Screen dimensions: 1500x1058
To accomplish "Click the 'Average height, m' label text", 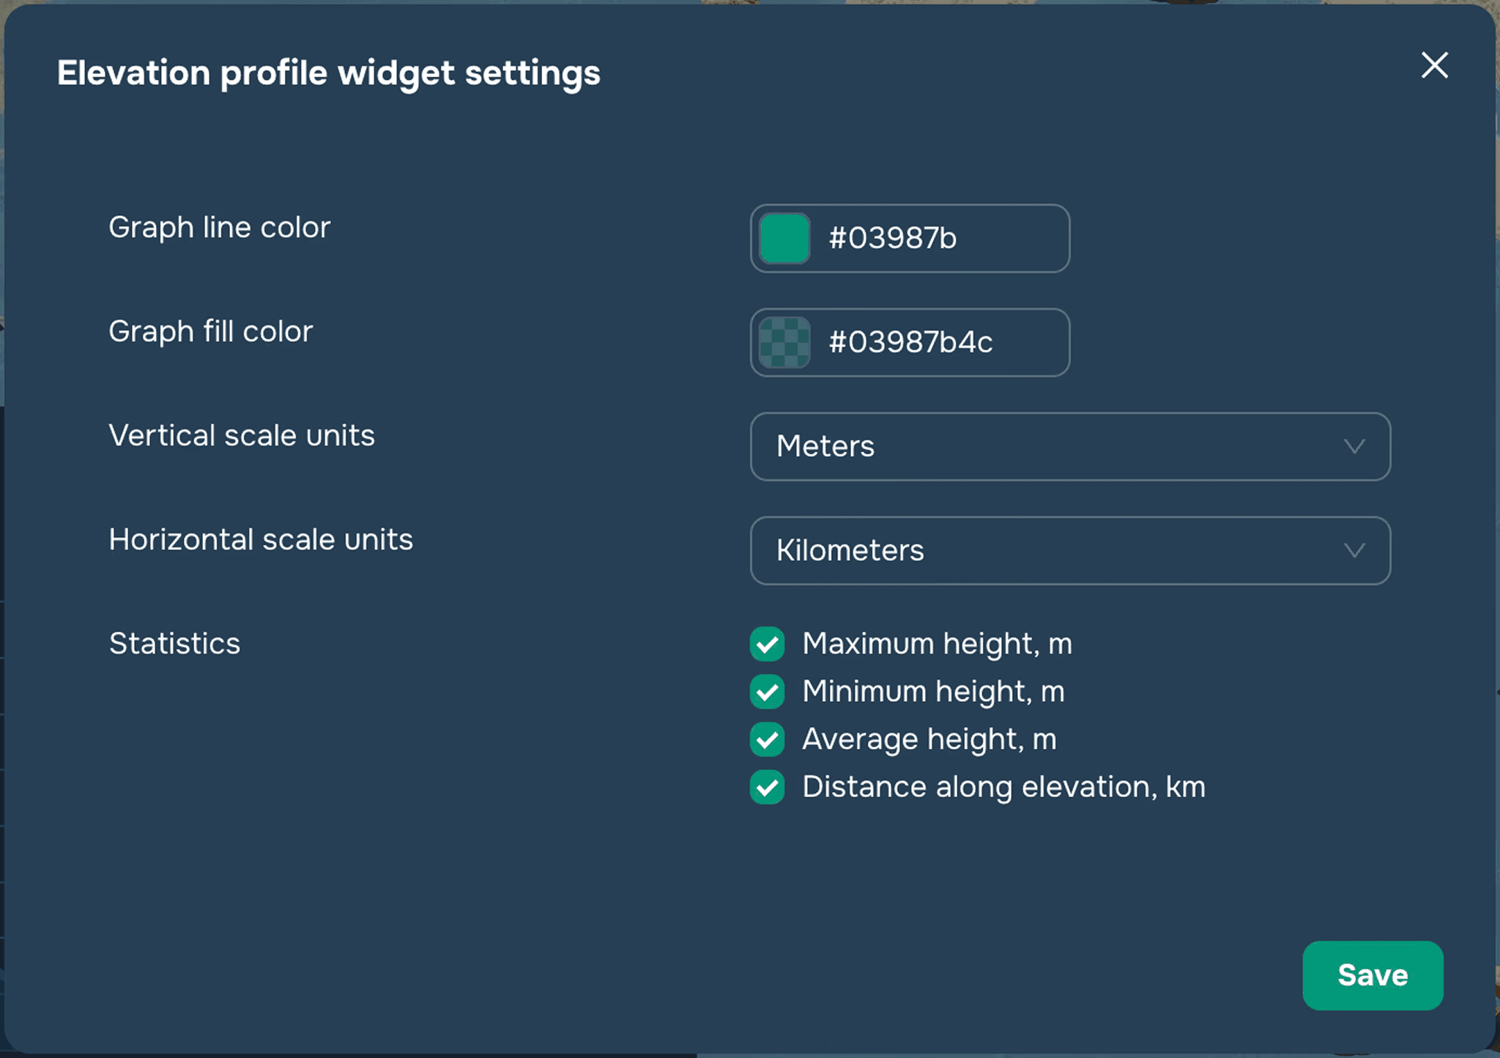I will tap(929, 739).
